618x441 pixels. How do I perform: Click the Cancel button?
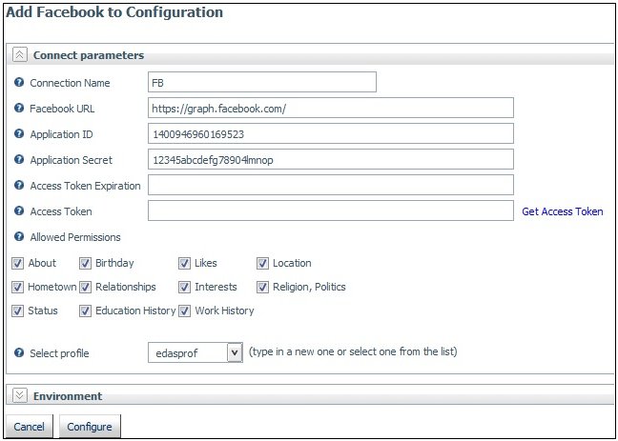(30, 427)
